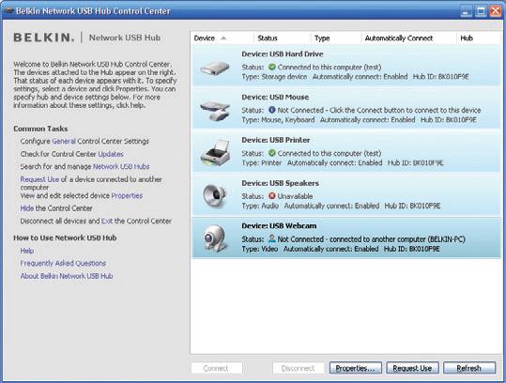This screenshot has width=506, height=383.
Task: Click 'Type: Storage device' text
Action: [x=274, y=77]
